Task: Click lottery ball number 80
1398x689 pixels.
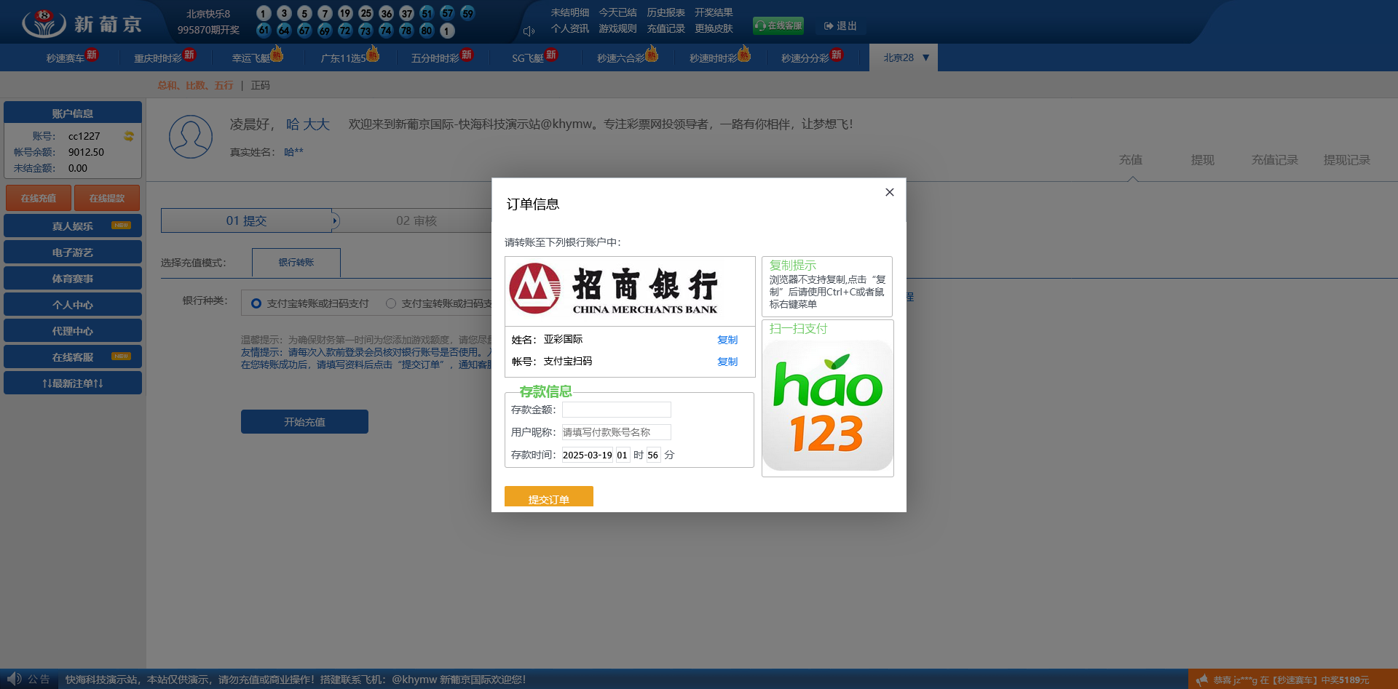Action: pos(427,31)
